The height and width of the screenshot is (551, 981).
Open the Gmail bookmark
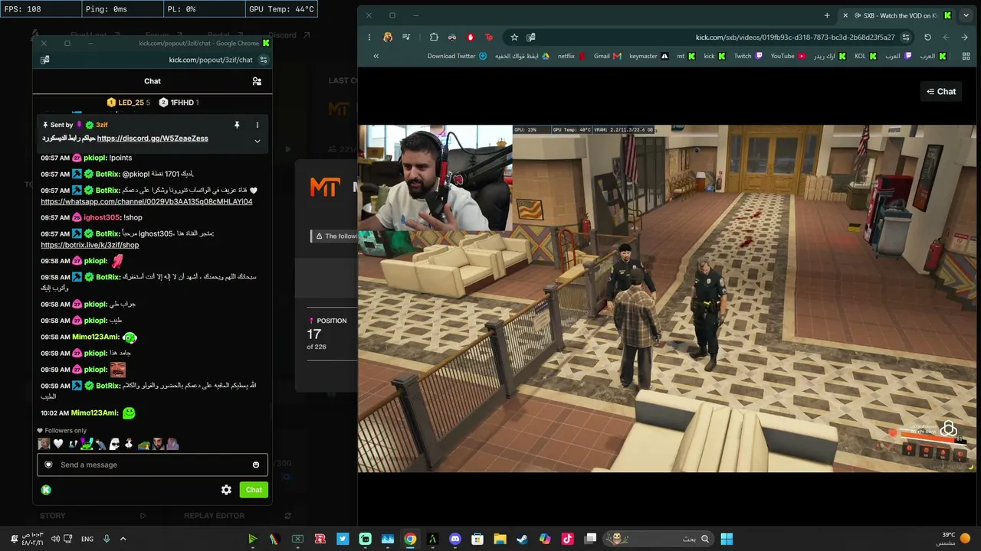(x=607, y=56)
